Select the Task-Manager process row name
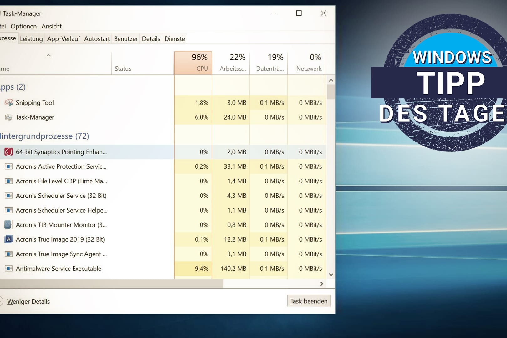This screenshot has height=338, width=507. pyautogui.click(x=35, y=117)
